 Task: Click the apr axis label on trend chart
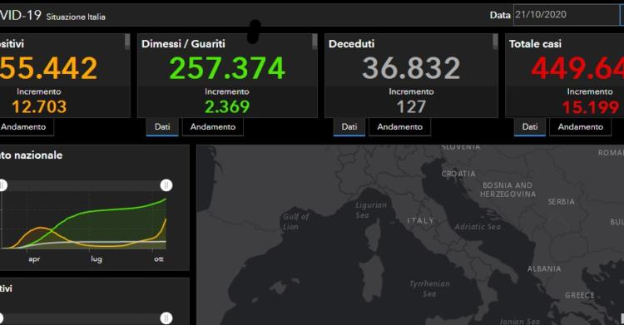[34, 259]
